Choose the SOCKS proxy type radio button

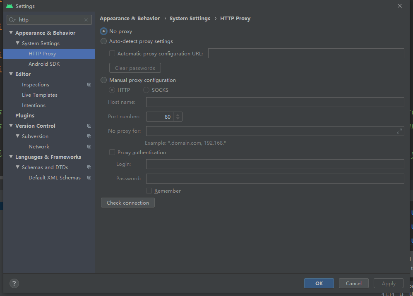(x=146, y=90)
